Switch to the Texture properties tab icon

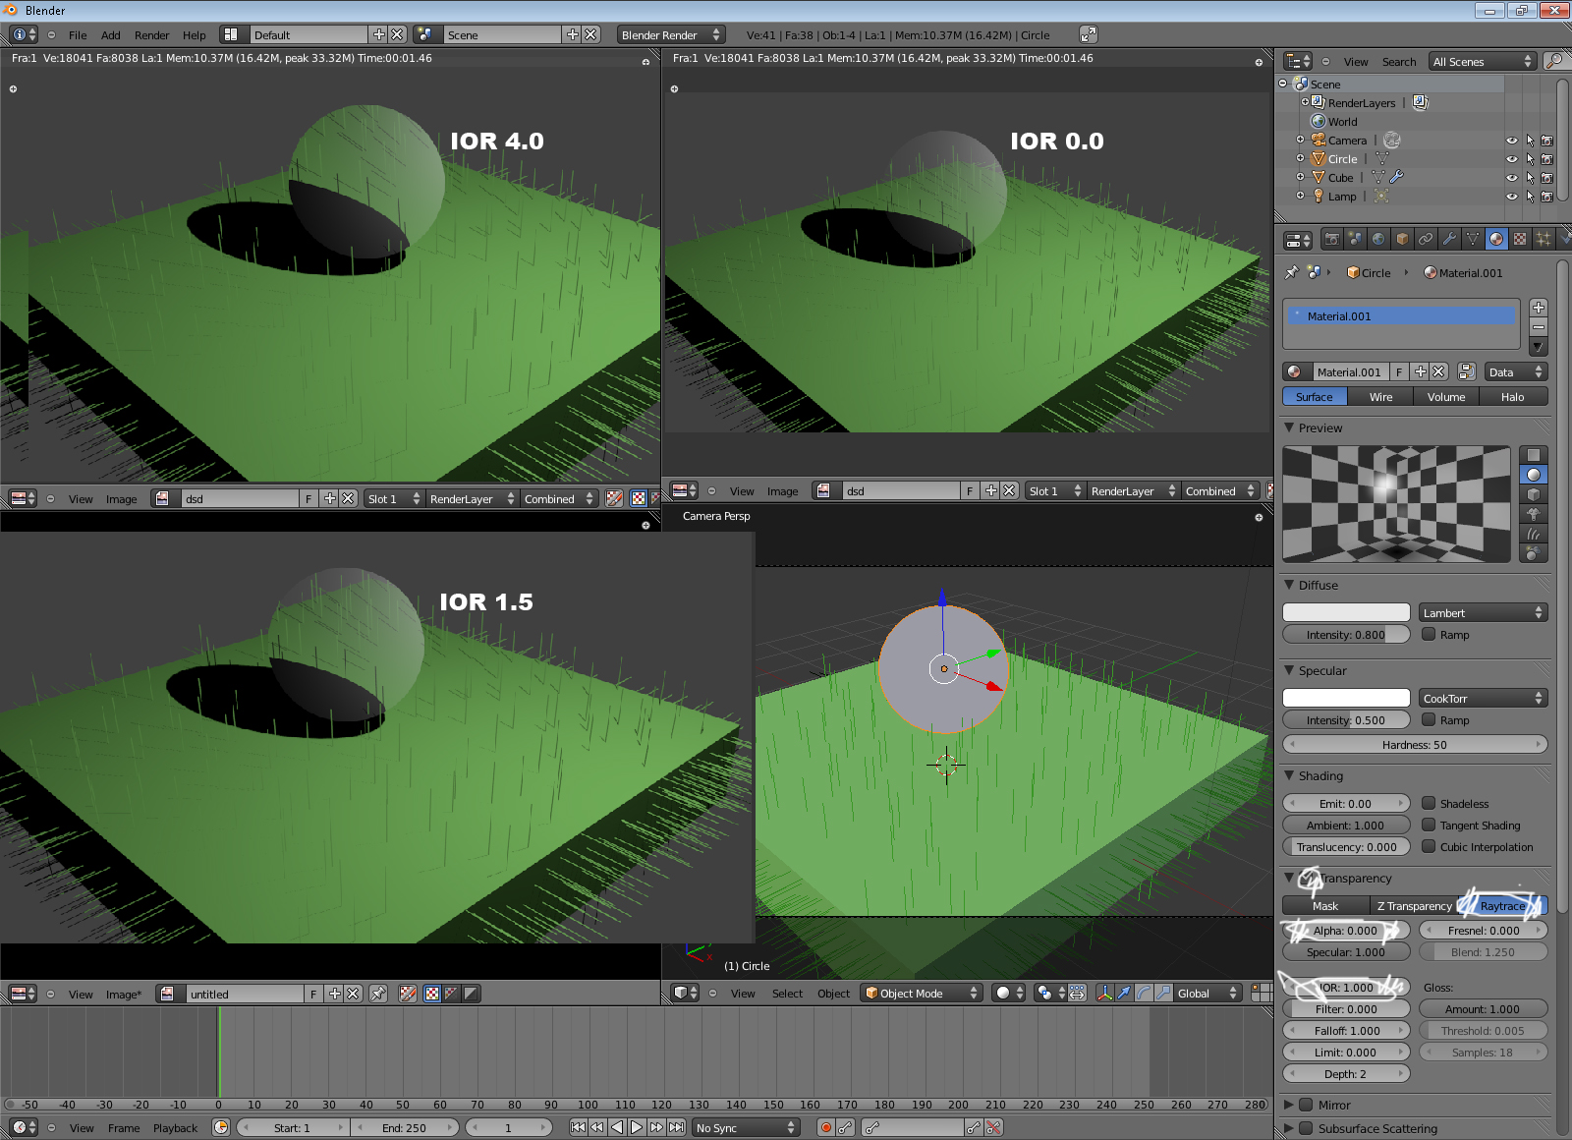pyautogui.click(x=1520, y=239)
